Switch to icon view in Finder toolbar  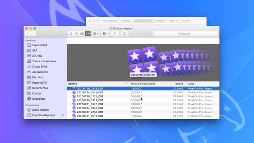tap(71, 33)
